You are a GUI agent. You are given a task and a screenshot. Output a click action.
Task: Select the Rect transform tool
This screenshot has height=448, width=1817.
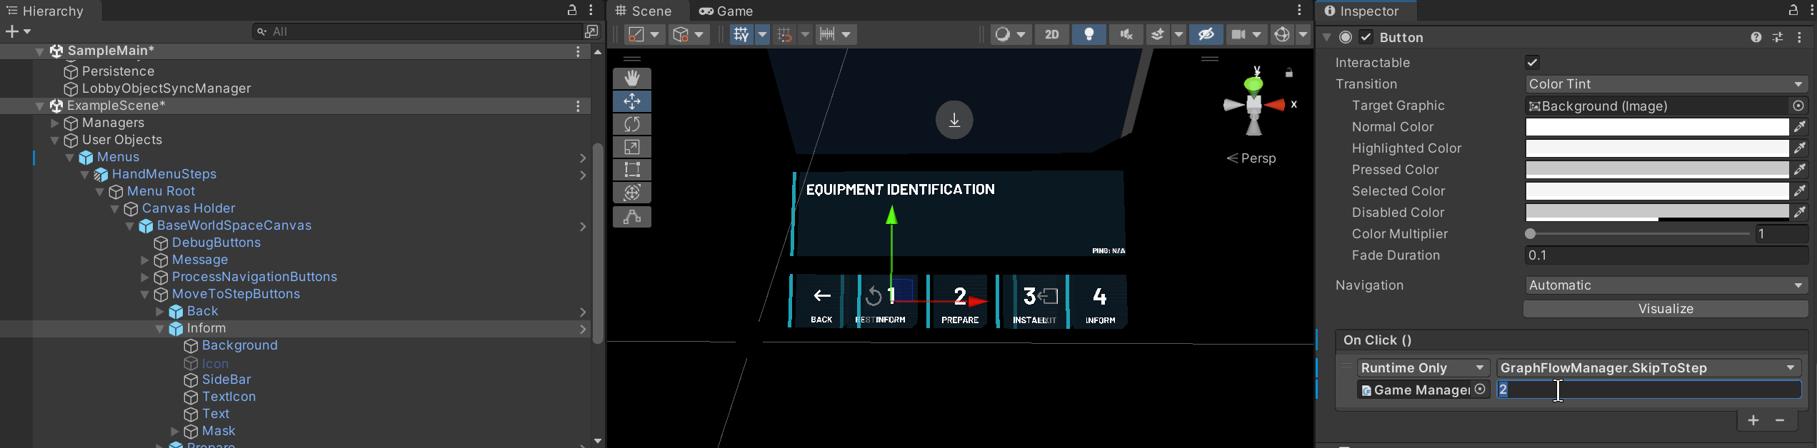[x=632, y=170]
